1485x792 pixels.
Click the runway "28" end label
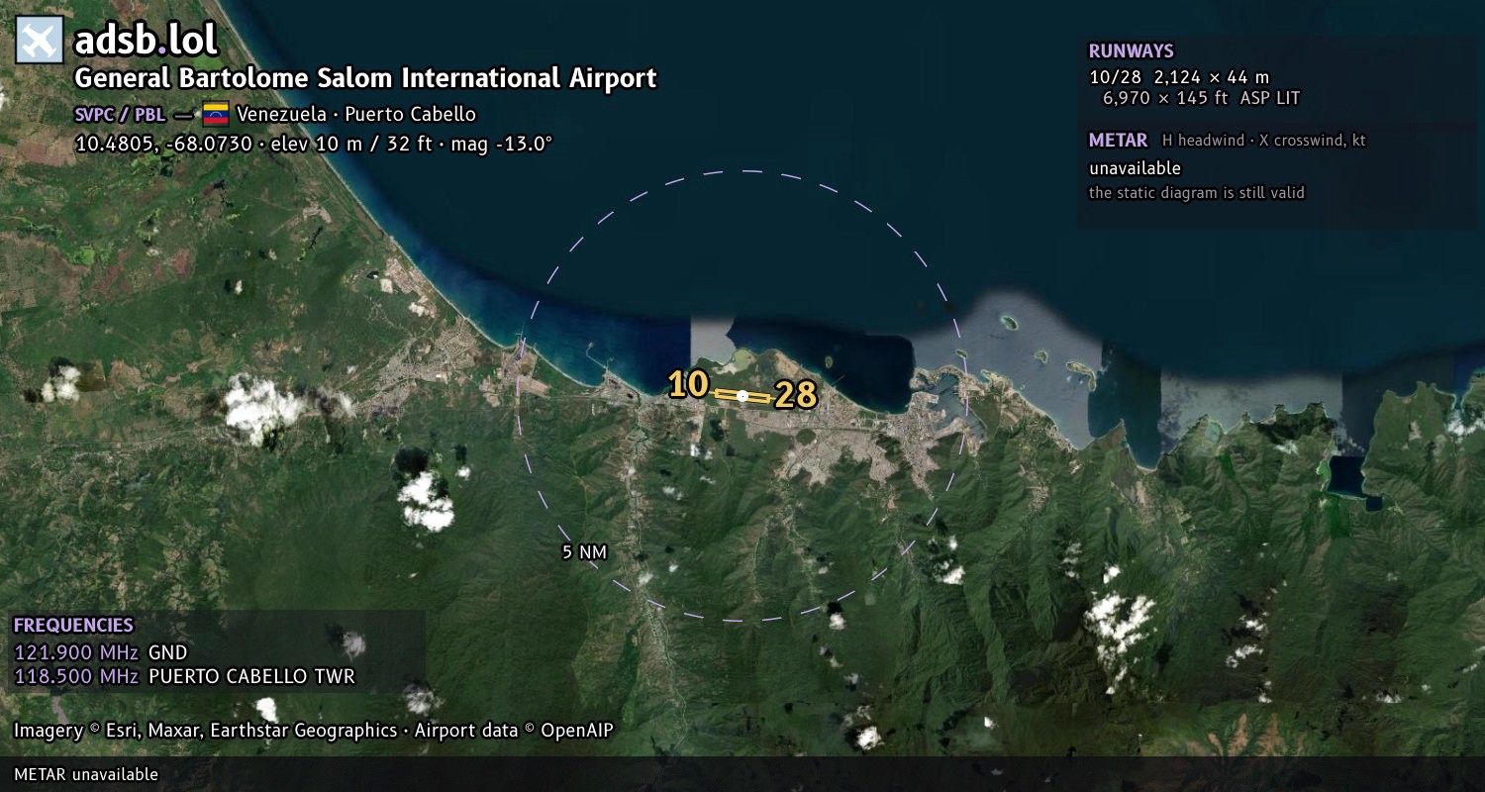coord(796,396)
